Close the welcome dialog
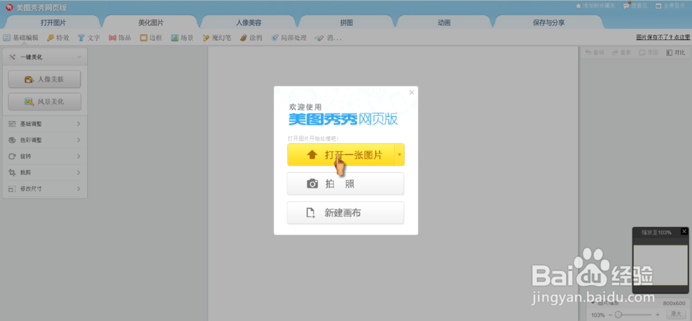The image size is (692, 321). tap(412, 92)
